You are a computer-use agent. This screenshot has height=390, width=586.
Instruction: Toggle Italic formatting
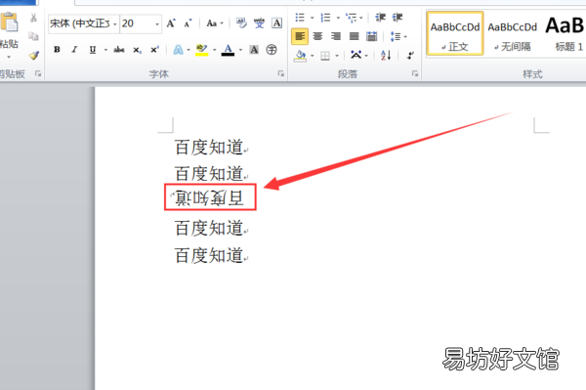coord(75,49)
